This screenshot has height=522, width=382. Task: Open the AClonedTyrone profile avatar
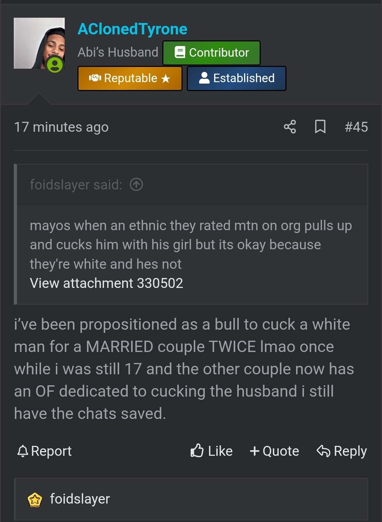(x=39, y=43)
